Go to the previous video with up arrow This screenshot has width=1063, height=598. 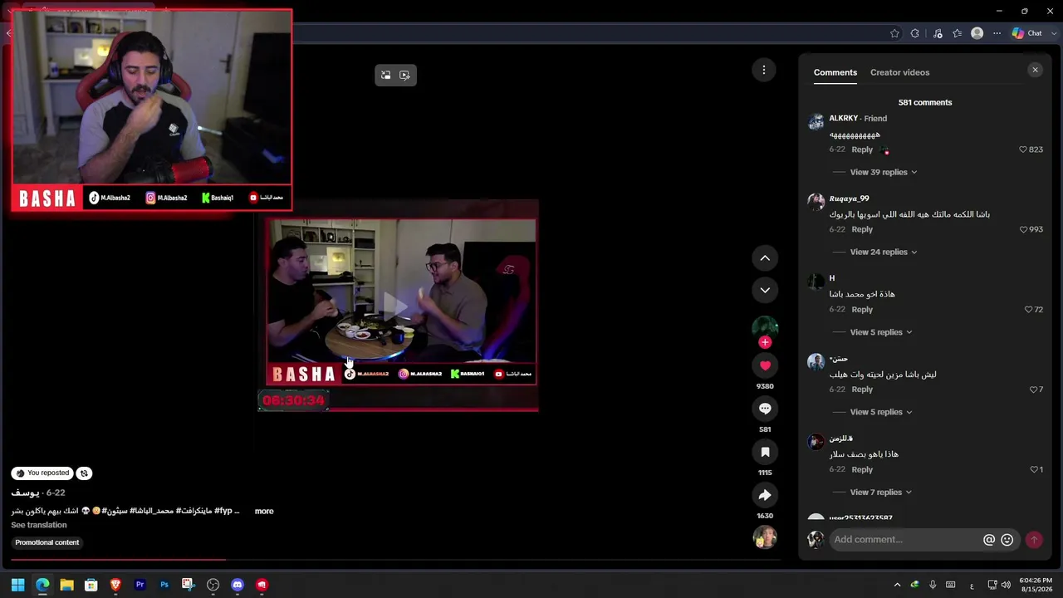(765, 258)
